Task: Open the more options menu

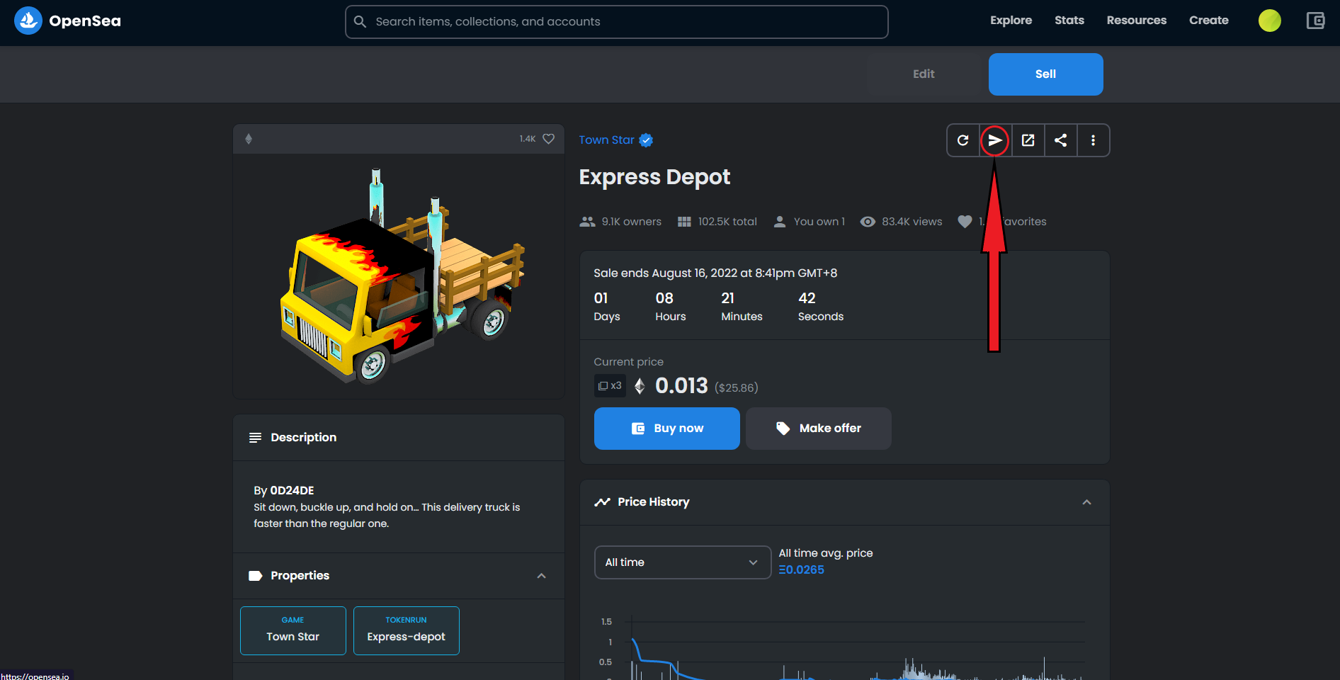Action: (x=1093, y=140)
